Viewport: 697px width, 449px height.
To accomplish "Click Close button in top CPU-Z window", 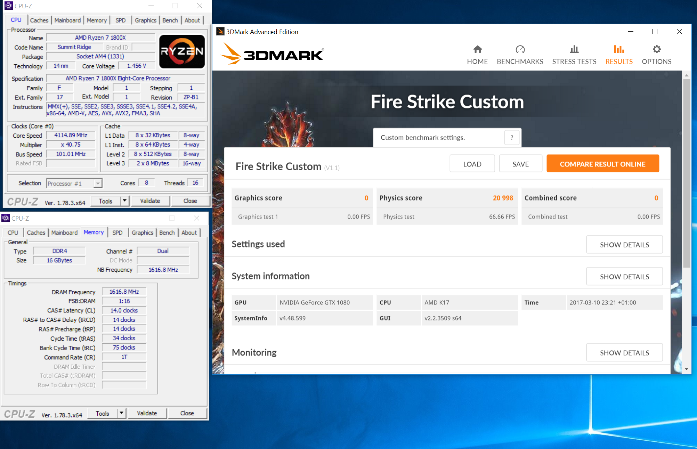I will click(x=190, y=201).
